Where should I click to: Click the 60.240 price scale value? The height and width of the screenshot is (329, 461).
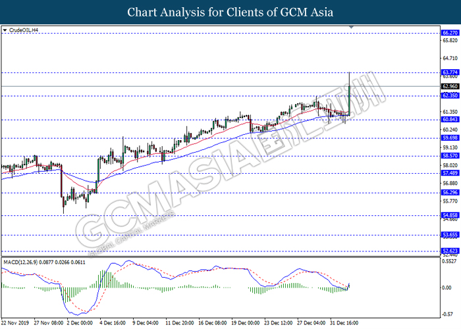tap(450, 130)
